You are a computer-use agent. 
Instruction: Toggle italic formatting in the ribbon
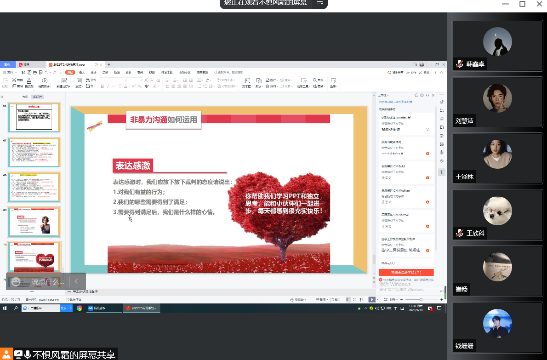(x=108, y=86)
